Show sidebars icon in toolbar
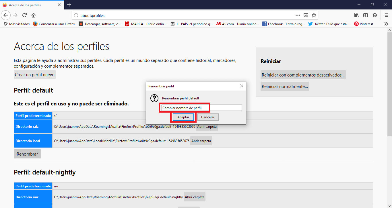This screenshot has width=392, height=208. (366, 15)
